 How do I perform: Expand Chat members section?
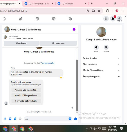[101, 64]
